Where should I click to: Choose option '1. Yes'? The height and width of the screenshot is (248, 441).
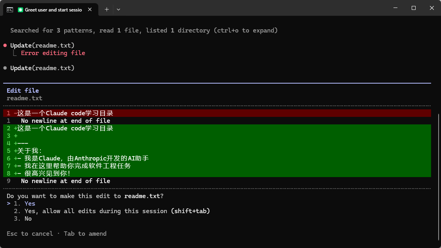click(25, 204)
